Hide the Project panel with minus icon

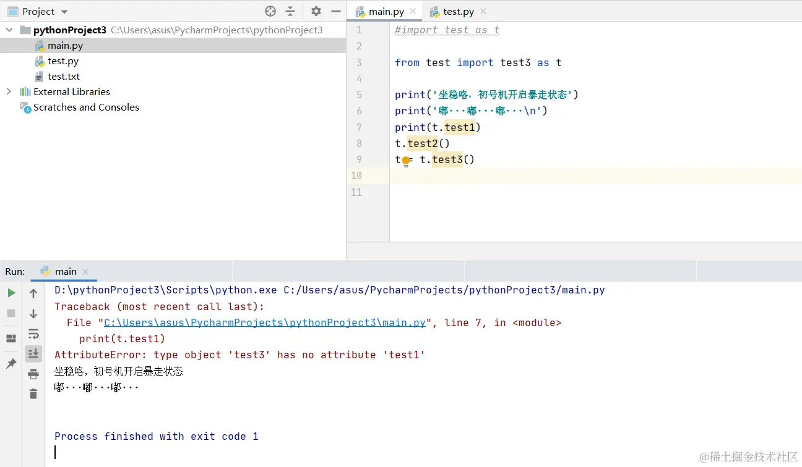[336, 11]
